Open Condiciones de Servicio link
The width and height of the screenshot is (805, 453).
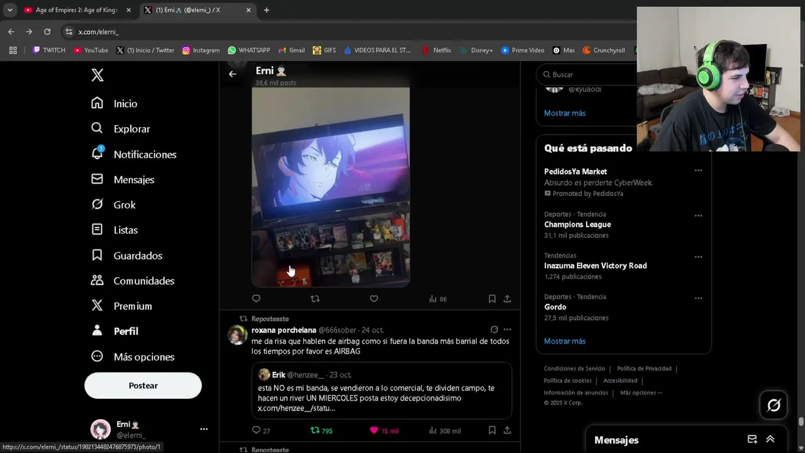point(574,369)
